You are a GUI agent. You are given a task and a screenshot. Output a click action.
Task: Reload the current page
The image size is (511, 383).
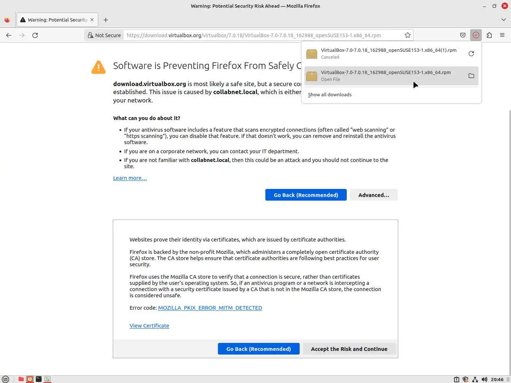[x=35, y=35]
